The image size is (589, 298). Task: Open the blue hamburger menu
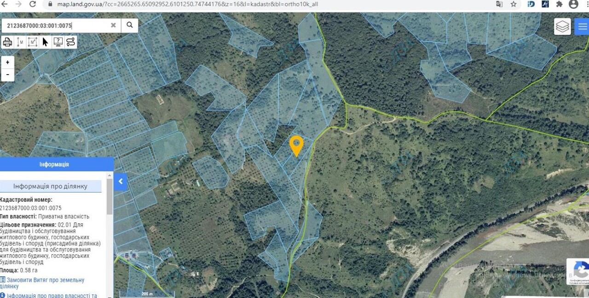pyautogui.click(x=582, y=26)
